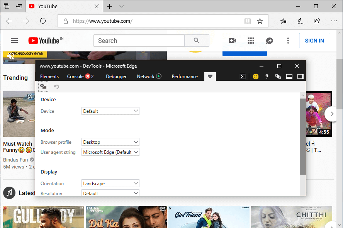This screenshot has height=228, width=343.
Task: Open the Resolution dropdown
Action: coord(110,193)
